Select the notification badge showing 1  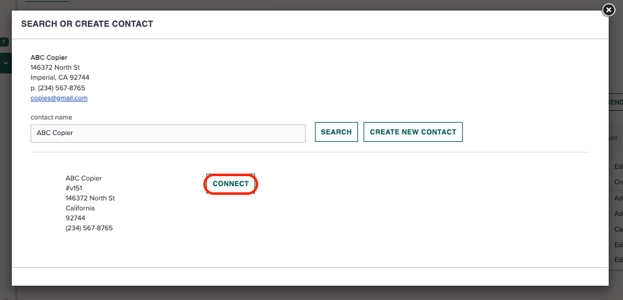tap(4, 42)
